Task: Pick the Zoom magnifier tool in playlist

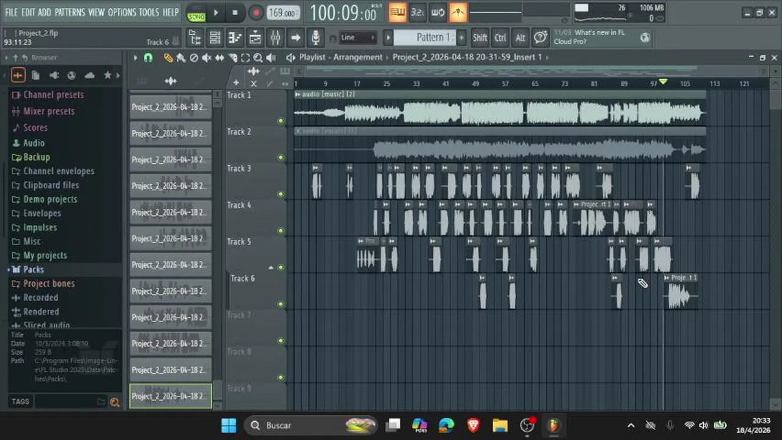Action: (x=258, y=57)
